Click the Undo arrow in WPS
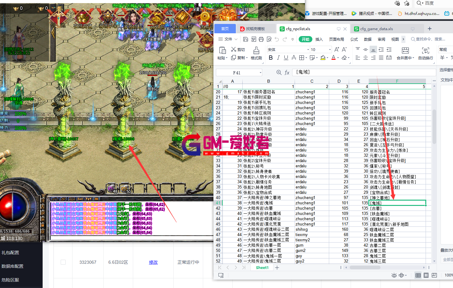Screen dimensions: 453x288 277,39
